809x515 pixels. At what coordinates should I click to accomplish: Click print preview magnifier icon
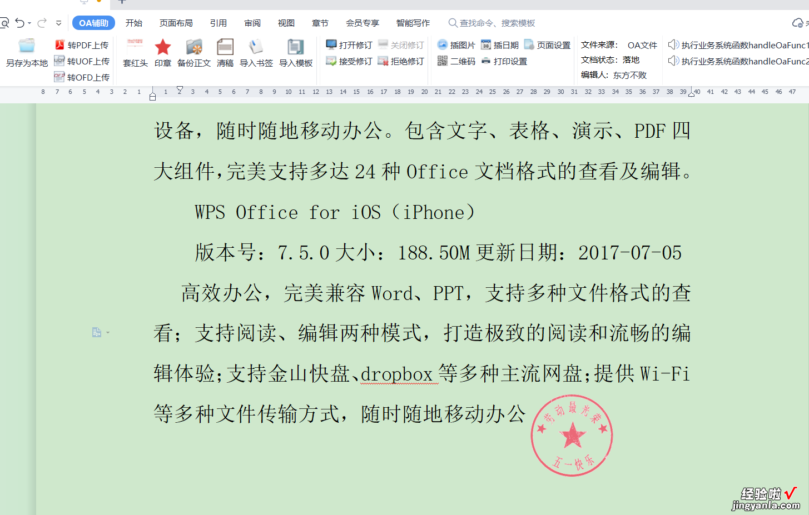[4, 23]
